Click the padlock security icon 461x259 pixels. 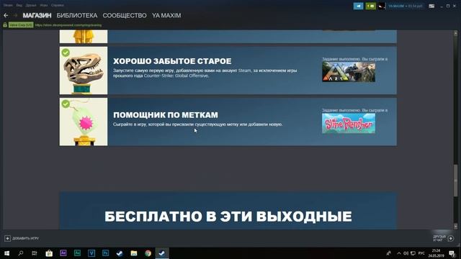point(5,25)
